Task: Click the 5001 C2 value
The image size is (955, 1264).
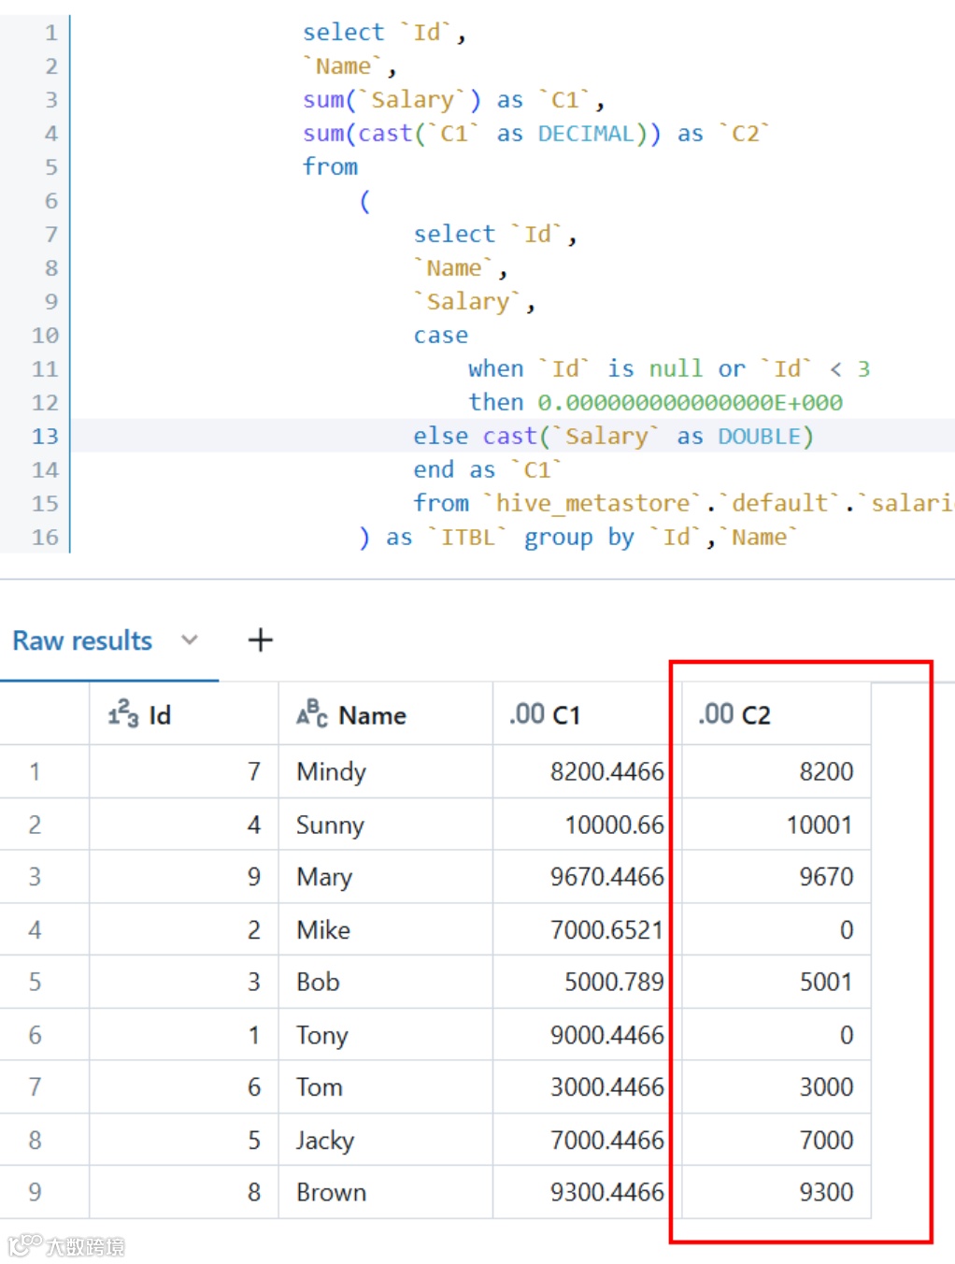Action: point(826,982)
